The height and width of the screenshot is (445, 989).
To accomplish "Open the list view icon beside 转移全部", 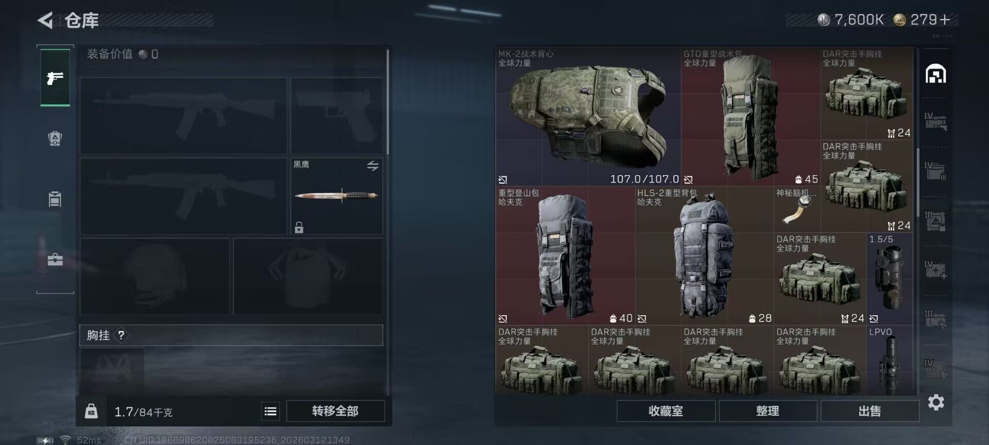I will (x=270, y=411).
